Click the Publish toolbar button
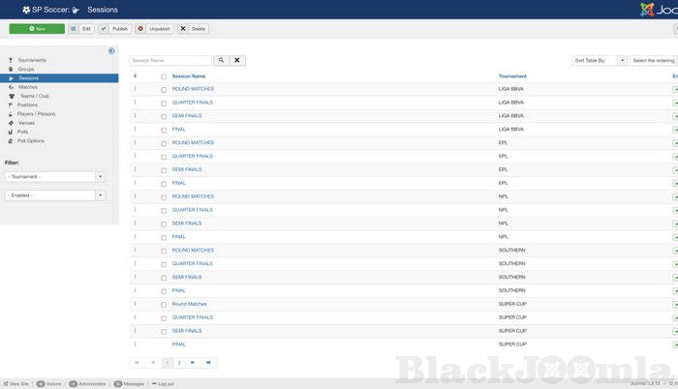Screen dimensions: 678x389 (x=115, y=29)
